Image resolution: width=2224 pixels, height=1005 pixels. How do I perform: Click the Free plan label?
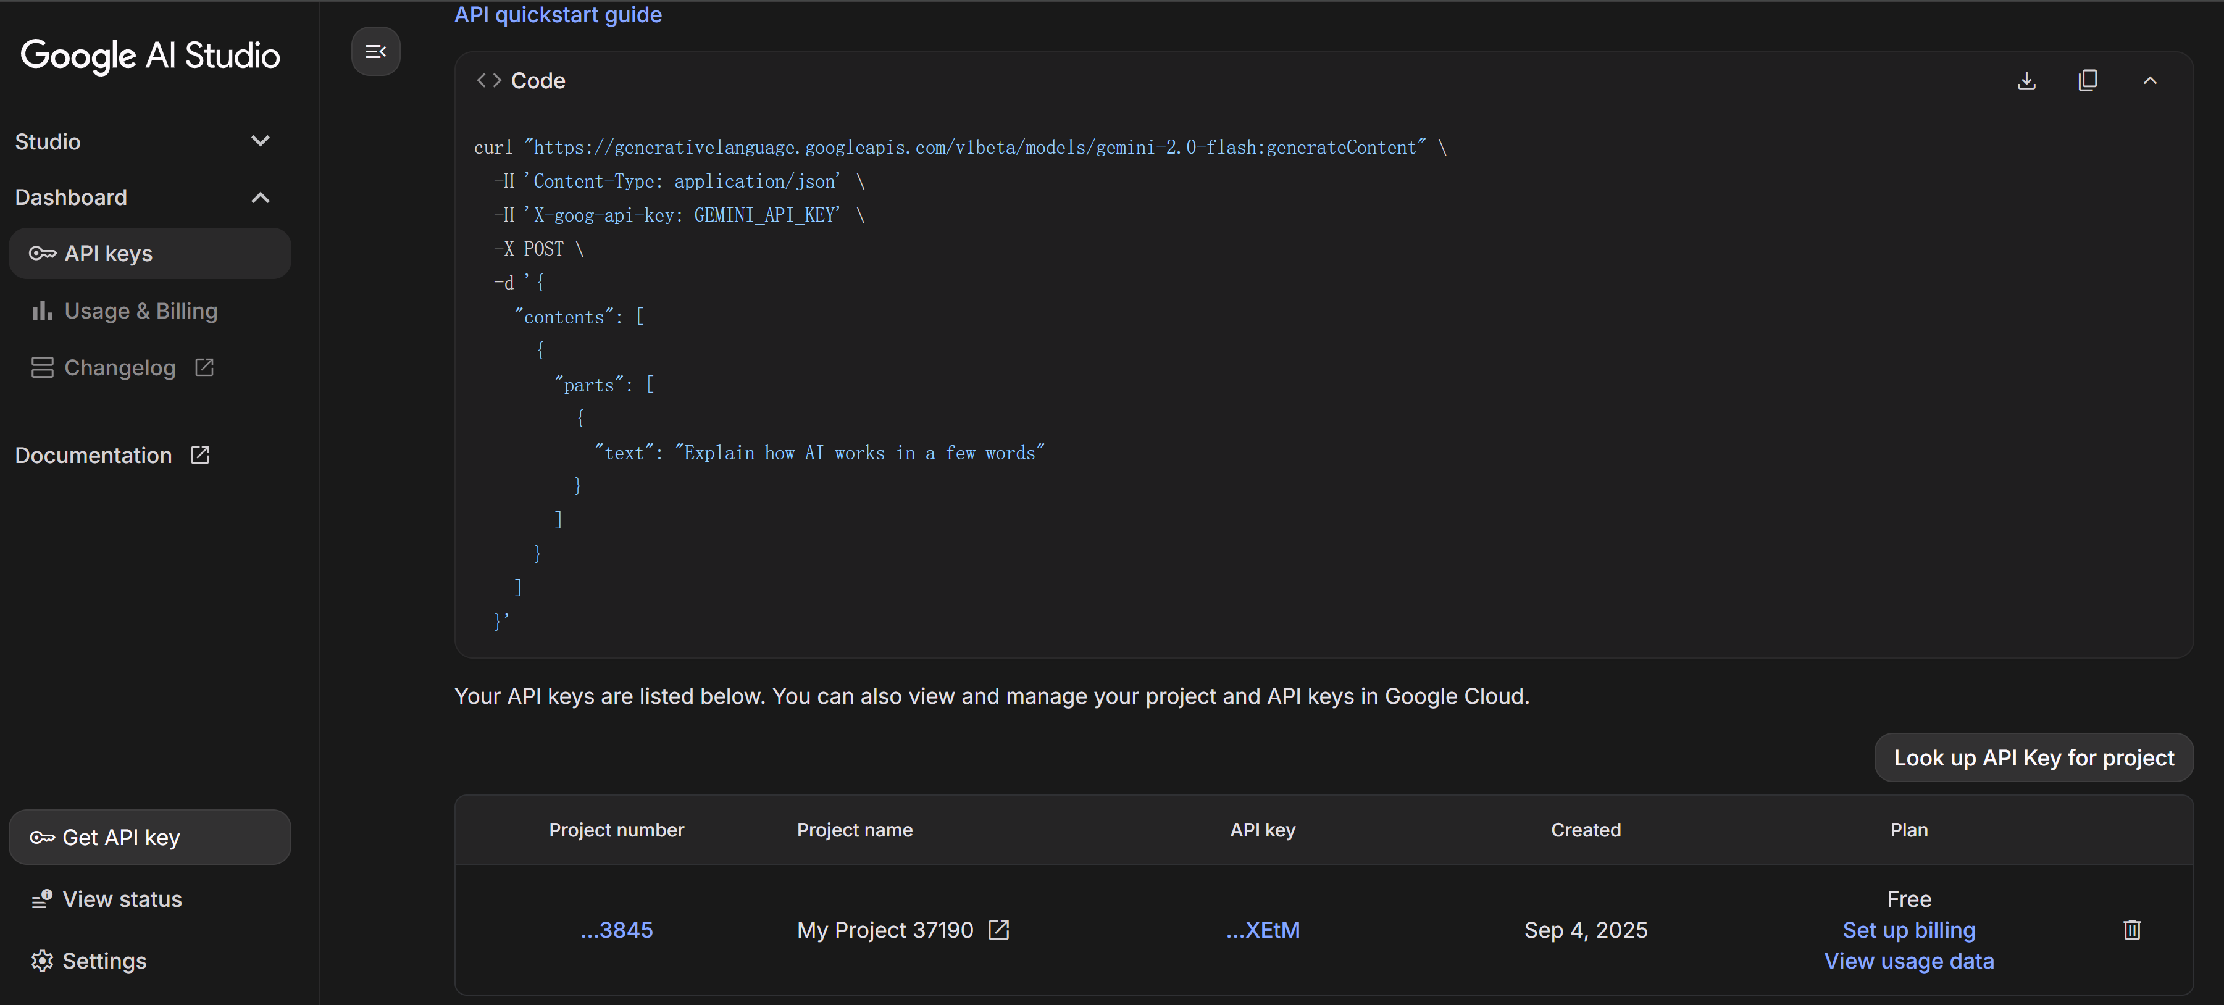[x=1909, y=899]
